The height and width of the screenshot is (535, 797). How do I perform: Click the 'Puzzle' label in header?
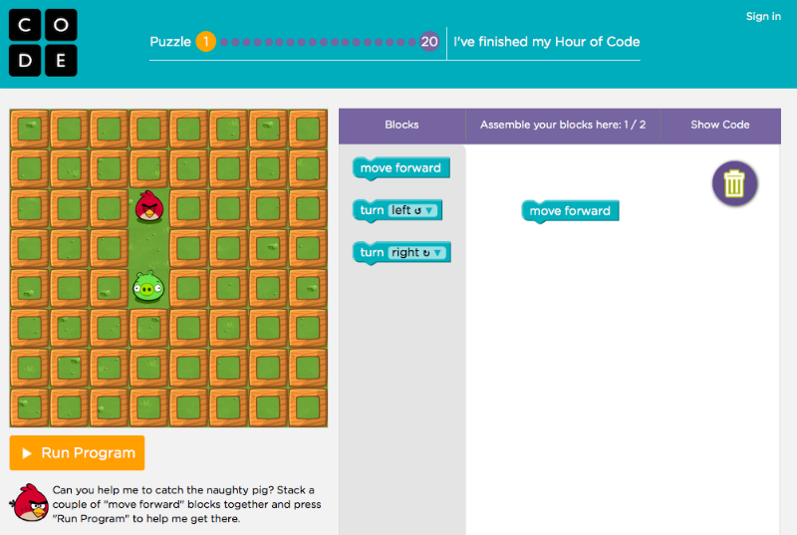point(170,42)
